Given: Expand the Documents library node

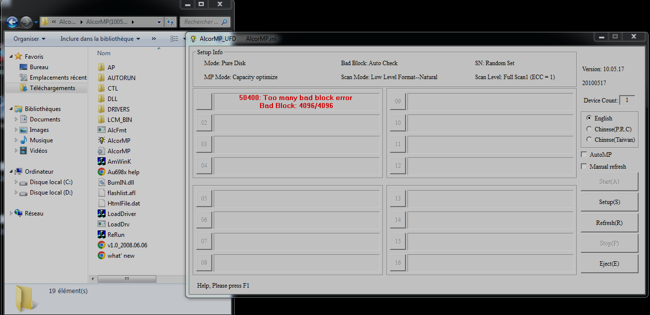Looking at the screenshot, I should coord(16,119).
